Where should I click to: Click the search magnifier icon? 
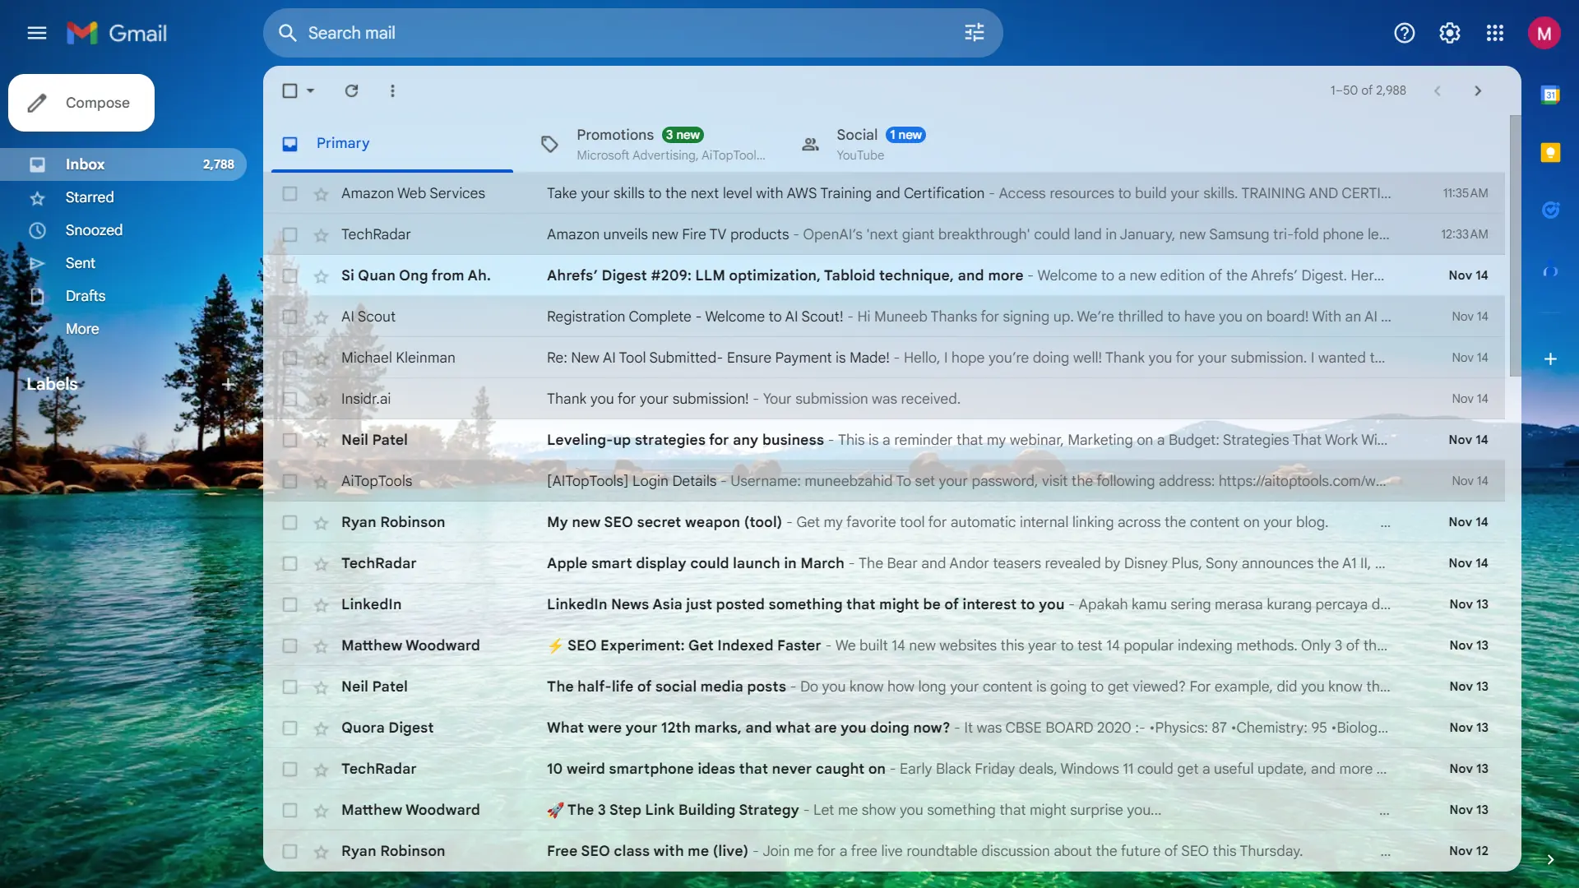pos(287,33)
